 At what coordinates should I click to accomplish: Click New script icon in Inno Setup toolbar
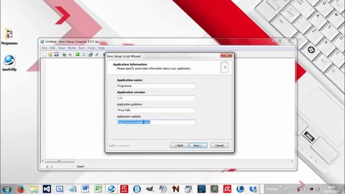44,54
